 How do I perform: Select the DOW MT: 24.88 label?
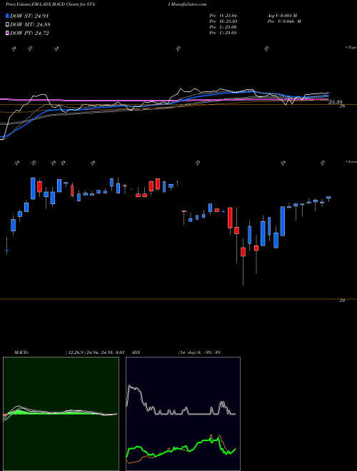coord(30,25)
